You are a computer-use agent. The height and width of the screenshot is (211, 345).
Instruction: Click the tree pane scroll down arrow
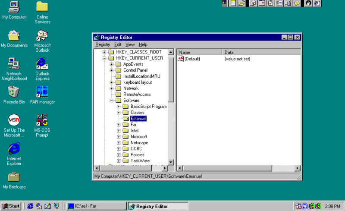click(171, 162)
